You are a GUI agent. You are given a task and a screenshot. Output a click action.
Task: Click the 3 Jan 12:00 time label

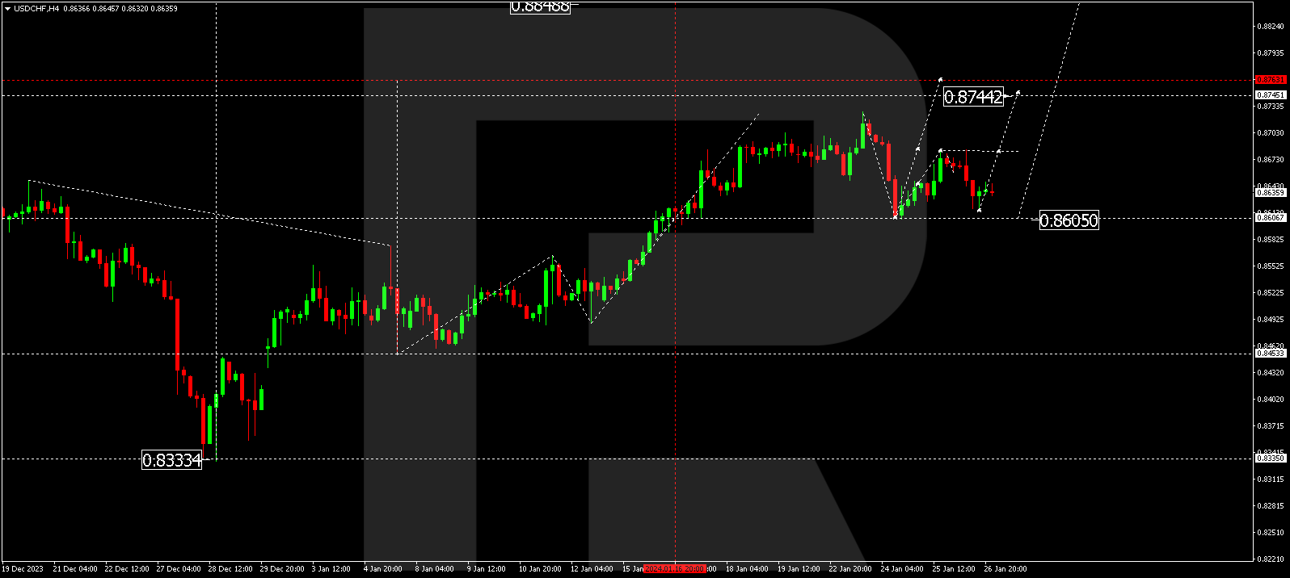coord(331,569)
